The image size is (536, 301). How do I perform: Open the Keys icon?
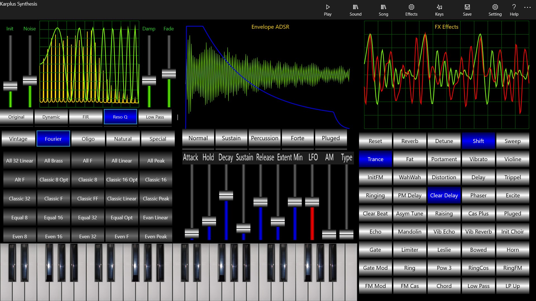click(x=439, y=10)
